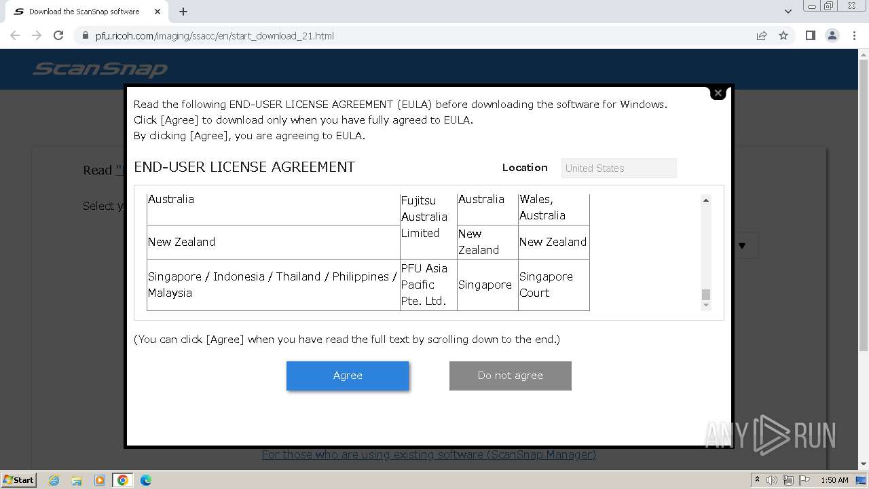Open the Chrome profile avatar icon
The image size is (869, 489).
pos(832,36)
